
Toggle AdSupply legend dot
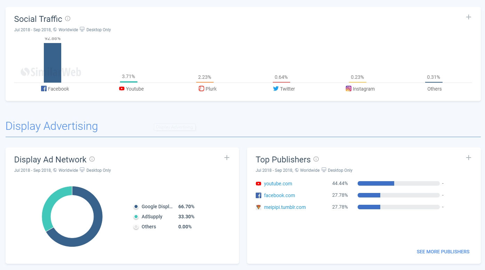click(136, 217)
